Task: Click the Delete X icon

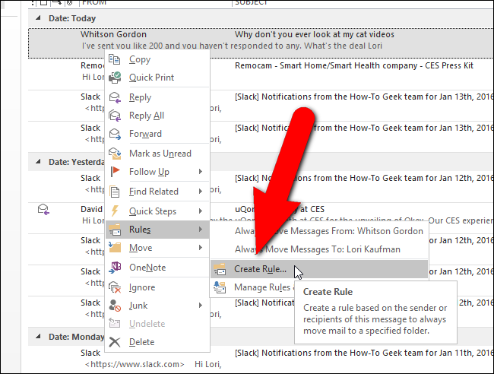Action: click(115, 342)
